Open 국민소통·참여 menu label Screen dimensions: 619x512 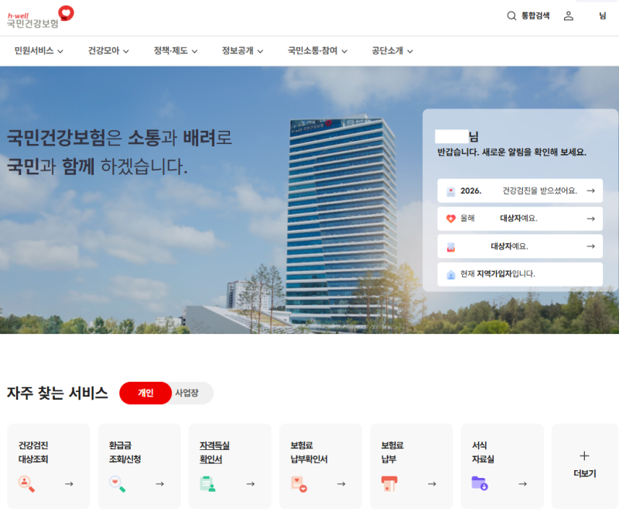pyautogui.click(x=313, y=50)
